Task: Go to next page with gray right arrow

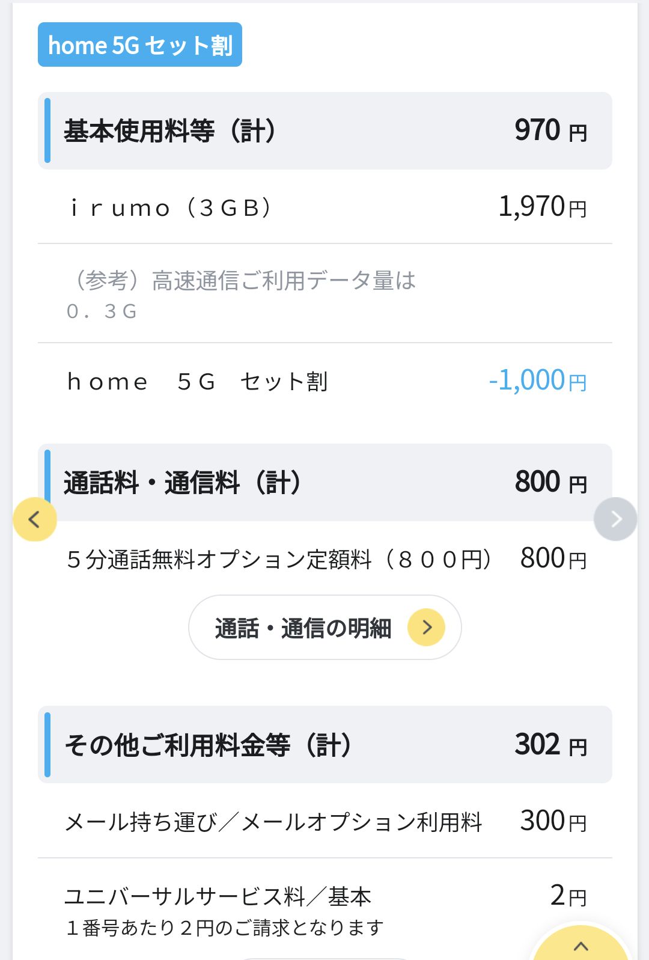Action: [615, 519]
